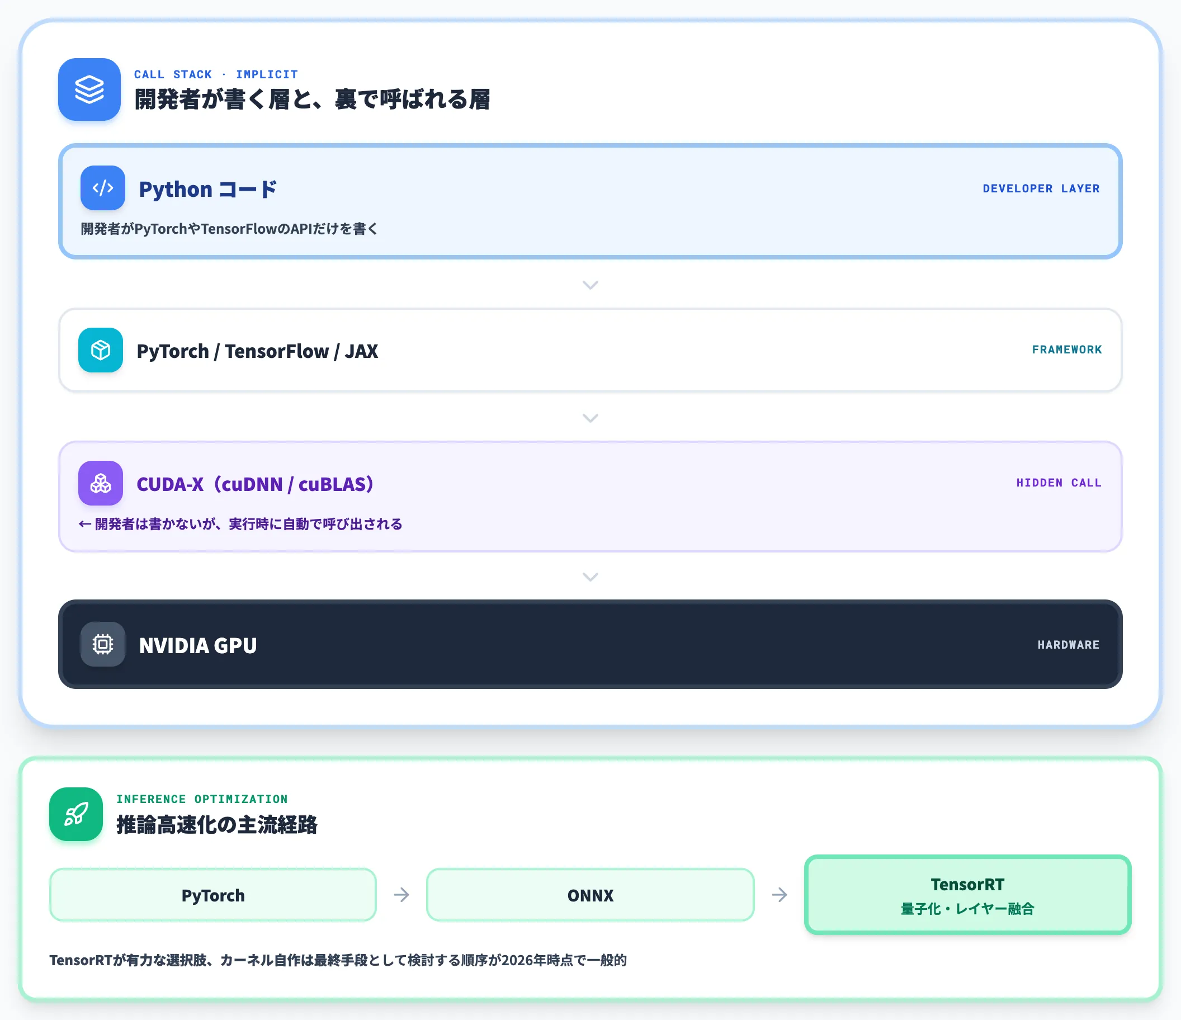Click the blue stacked layers icon
The height and width of the screenshot is (1020, 1181).
89,89
